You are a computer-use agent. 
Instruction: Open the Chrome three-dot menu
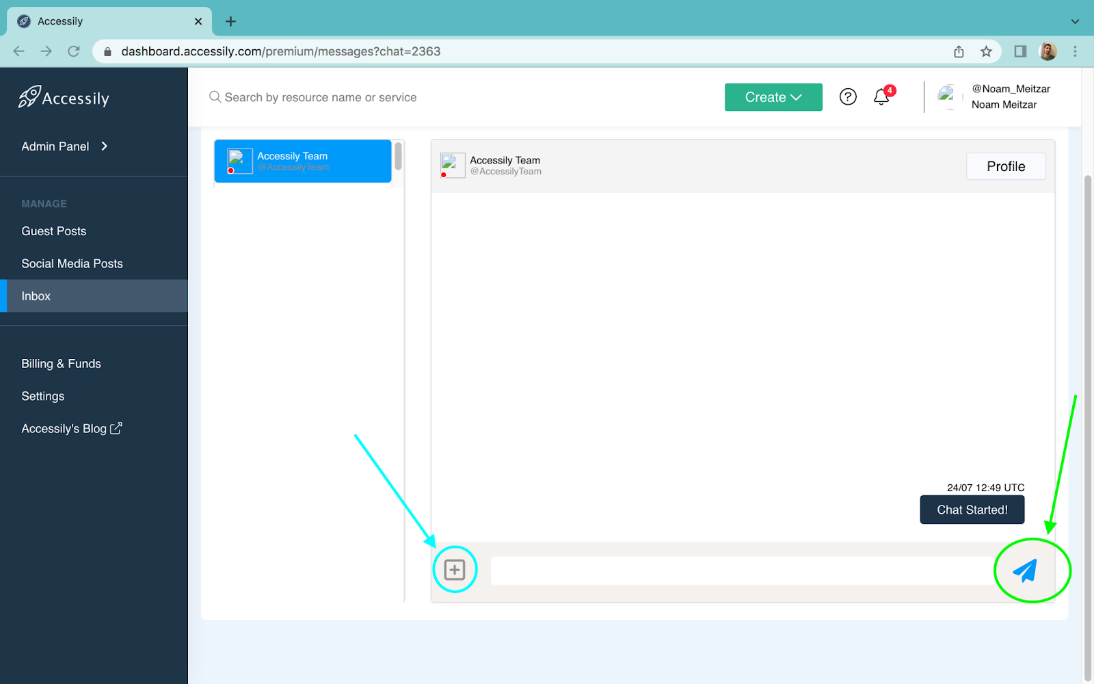tap(1075, 51)
